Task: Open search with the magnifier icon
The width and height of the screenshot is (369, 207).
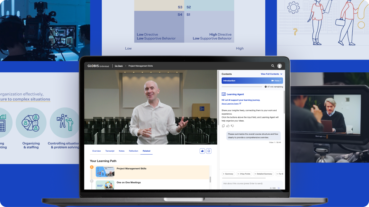Action: pyautogui.click(x=272, y=66)
